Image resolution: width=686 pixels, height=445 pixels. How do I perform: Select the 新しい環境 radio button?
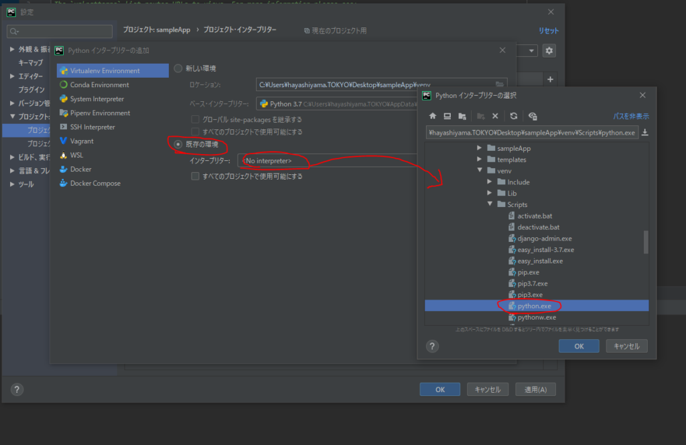[178, 68]
